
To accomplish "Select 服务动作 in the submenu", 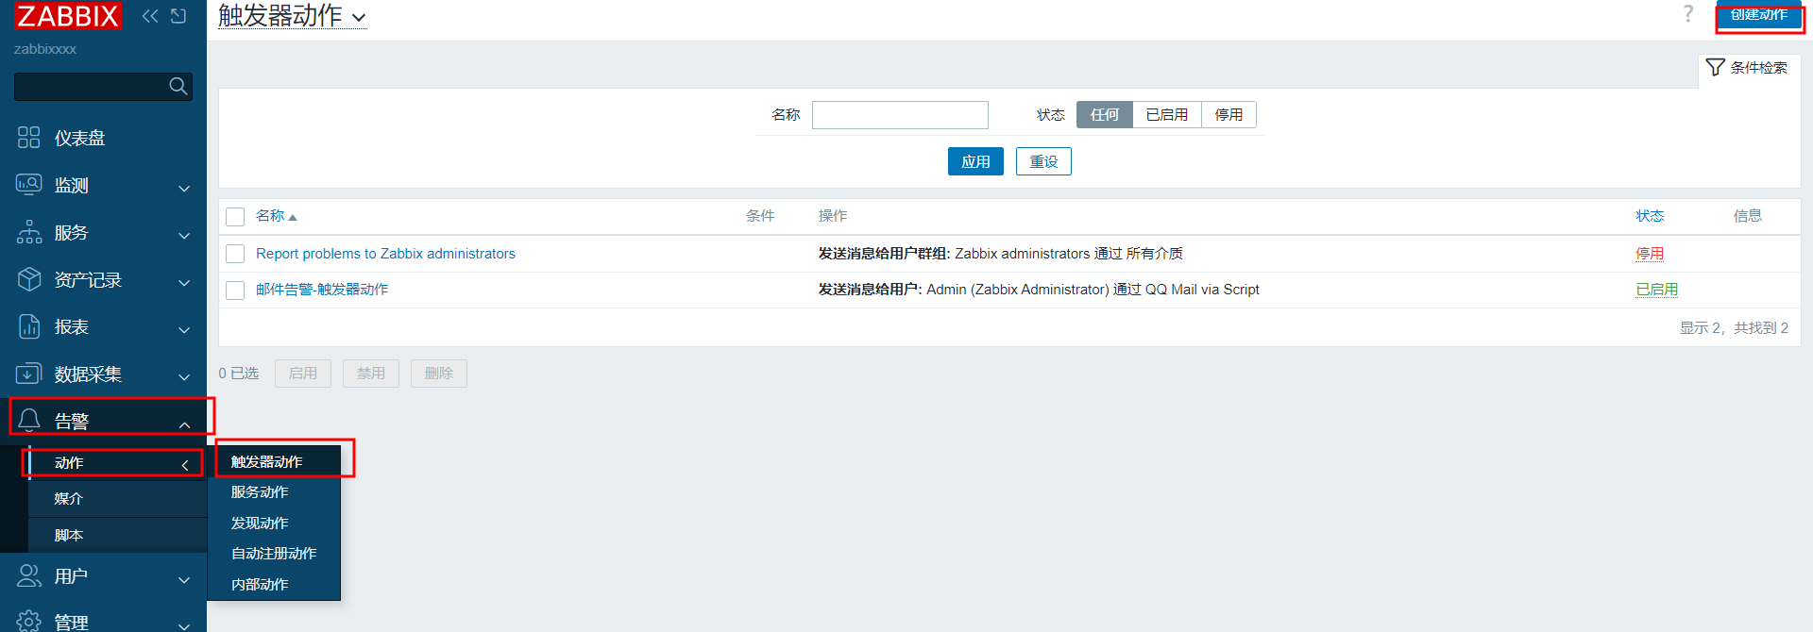I will [274, 492].
